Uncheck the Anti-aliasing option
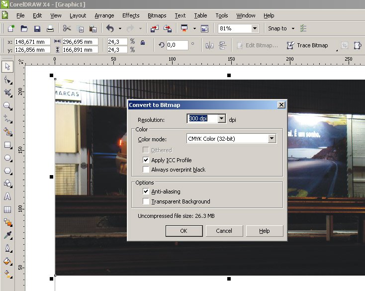The image size is (365, 291). point(146,192)
